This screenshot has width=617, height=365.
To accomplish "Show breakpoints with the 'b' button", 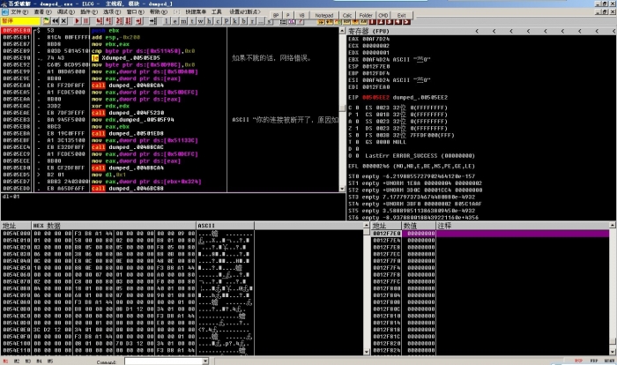I will pyautogui.click(x=243, y=21).
